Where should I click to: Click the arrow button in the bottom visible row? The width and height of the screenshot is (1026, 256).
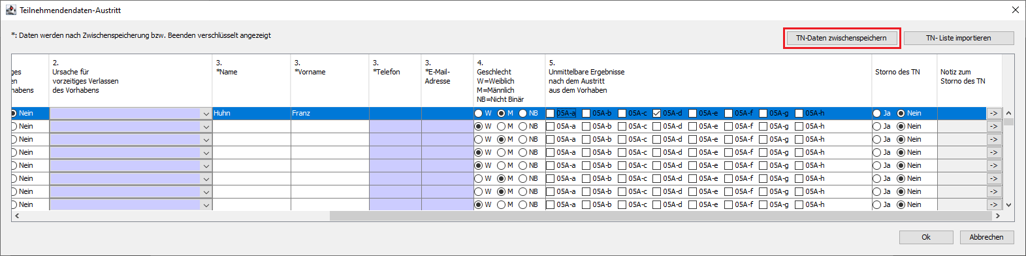(x=993, y=205)
